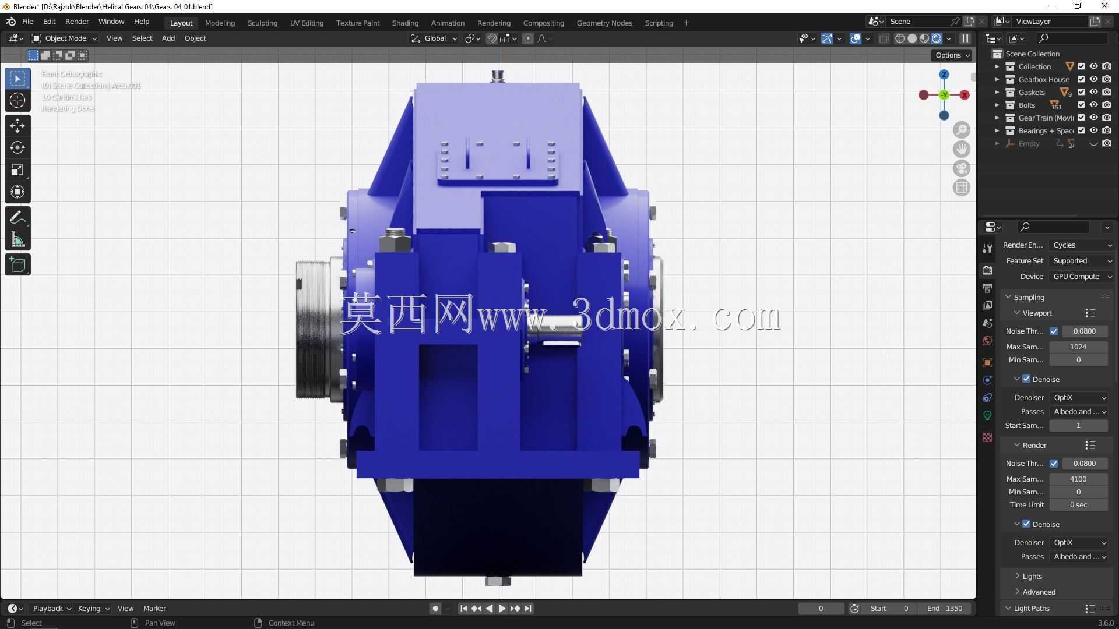The width and height of the screenshot is (1119, 629).
Task: Open the Output properties tab icon
Action: tap(987, 288)
